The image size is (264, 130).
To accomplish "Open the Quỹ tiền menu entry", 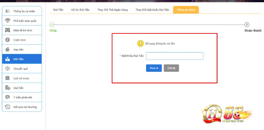I will click(22, 88).
